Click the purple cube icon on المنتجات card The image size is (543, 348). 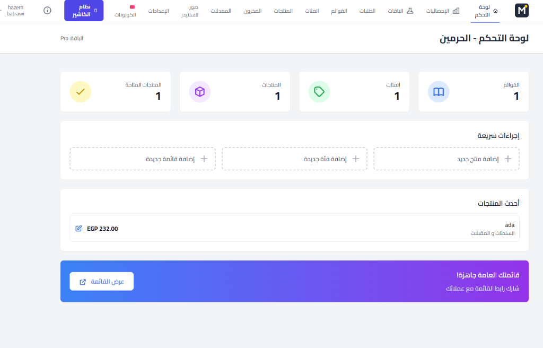click(200, 91)
